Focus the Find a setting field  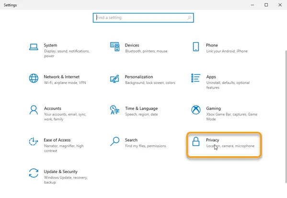click(x=143, y=18)
